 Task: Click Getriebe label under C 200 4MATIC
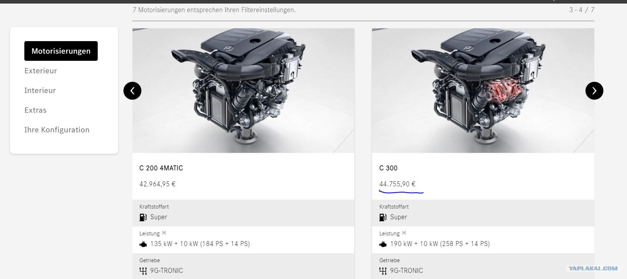[150, 260]
